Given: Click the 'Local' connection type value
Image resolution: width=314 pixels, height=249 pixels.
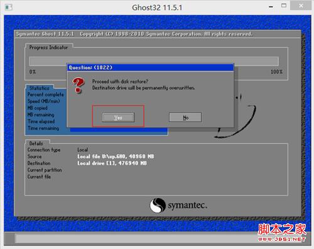Looking at the screenshot, I should coord(82,150).
